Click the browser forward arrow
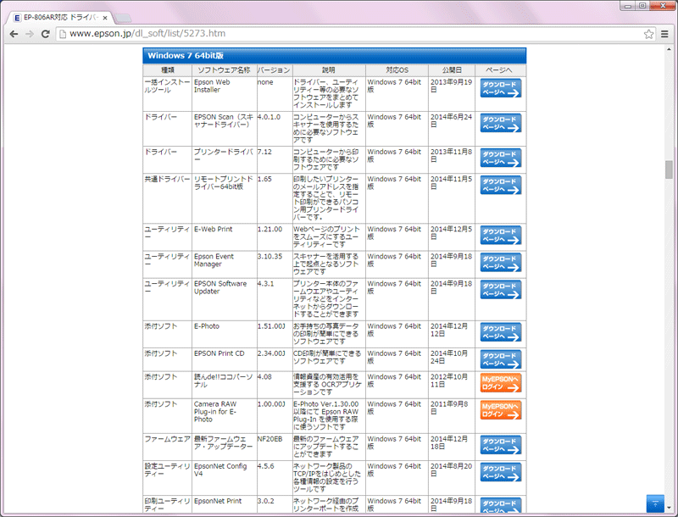The height and width of the screenshot is (517, 678). pos(30,34)
